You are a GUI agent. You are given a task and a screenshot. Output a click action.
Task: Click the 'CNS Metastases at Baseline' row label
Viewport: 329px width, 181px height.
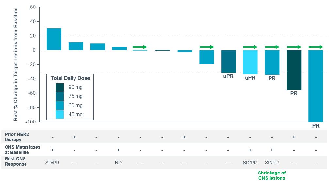pyautogui.click(x=22, y=150)
